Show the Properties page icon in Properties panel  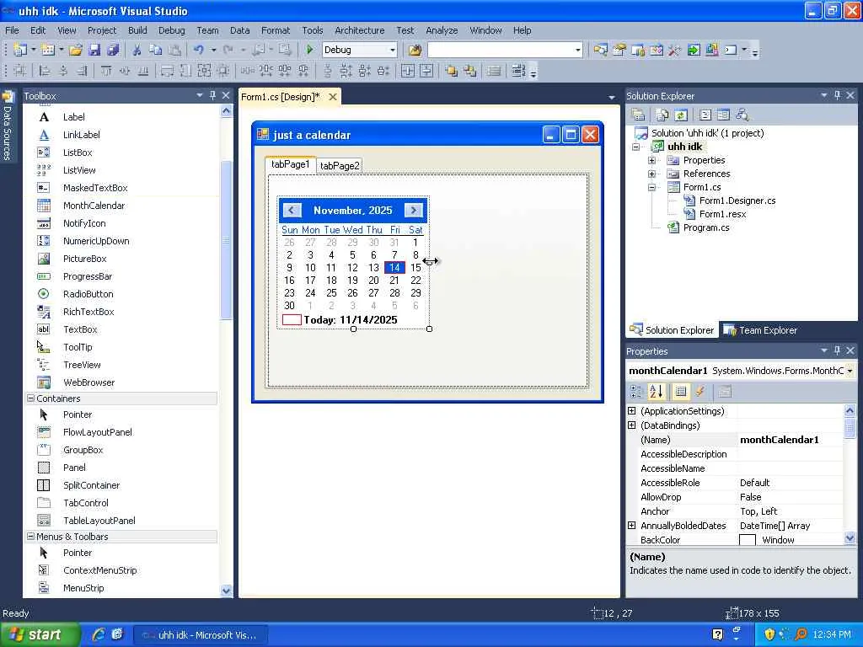coord(725,392)
